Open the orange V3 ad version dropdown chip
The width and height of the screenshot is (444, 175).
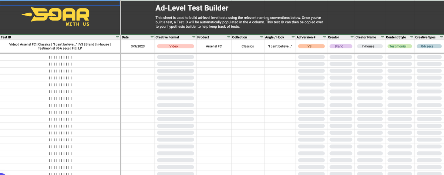coord(312,46)
